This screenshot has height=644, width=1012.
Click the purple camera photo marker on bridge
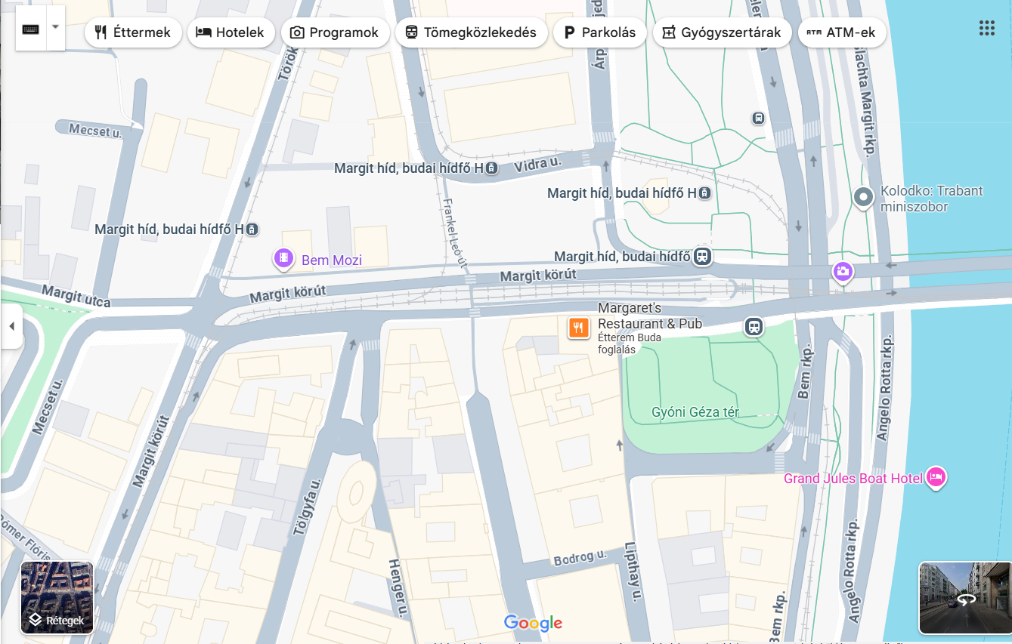[843, 272]
